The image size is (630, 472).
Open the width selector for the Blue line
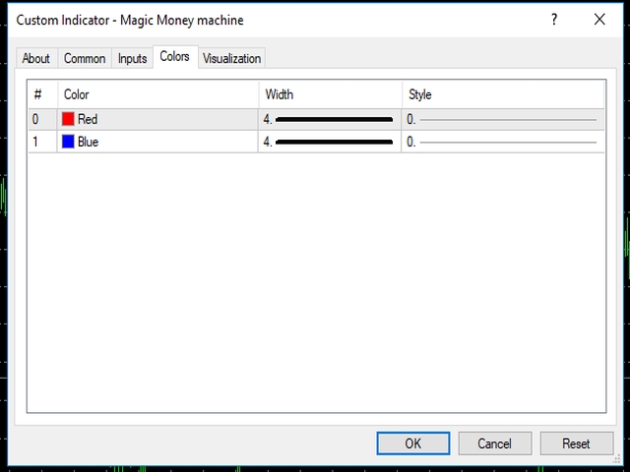pos(330,142)
